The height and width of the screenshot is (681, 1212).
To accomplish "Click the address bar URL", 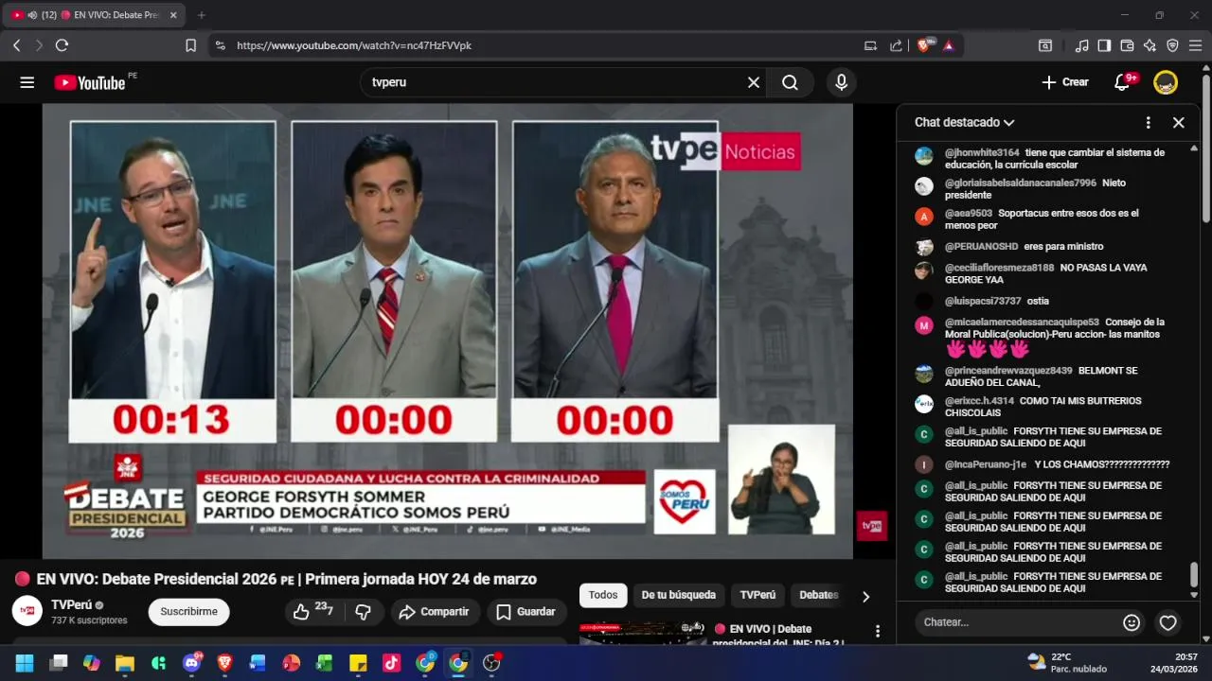I will tap(354, 45).
